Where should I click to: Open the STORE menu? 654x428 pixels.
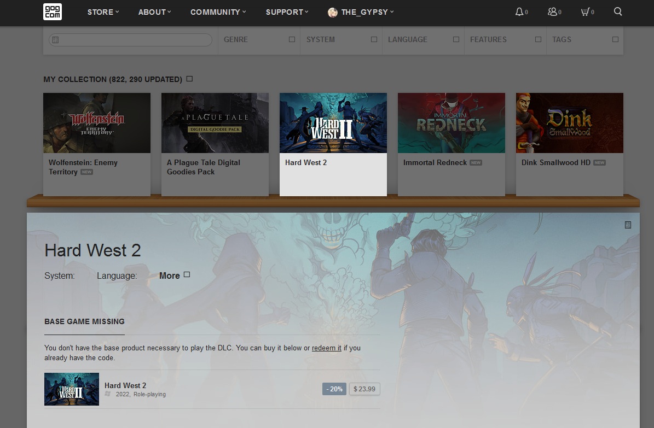103,12
